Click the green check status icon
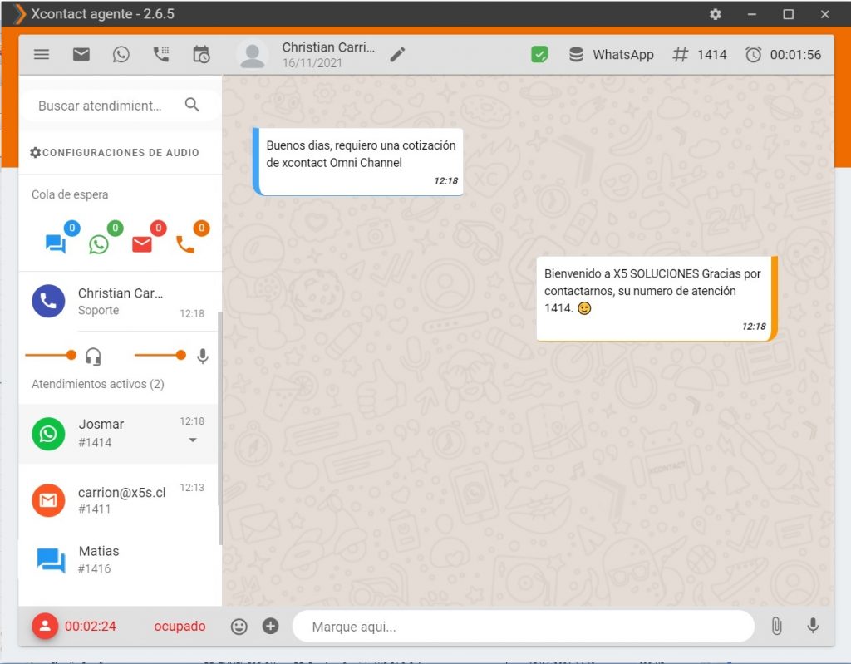 [539, 54]
